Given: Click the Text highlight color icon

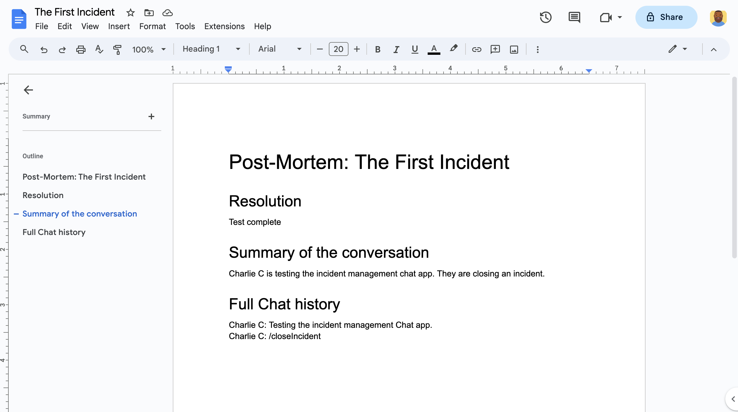Looking at the screenshot, I should (454, 49).
